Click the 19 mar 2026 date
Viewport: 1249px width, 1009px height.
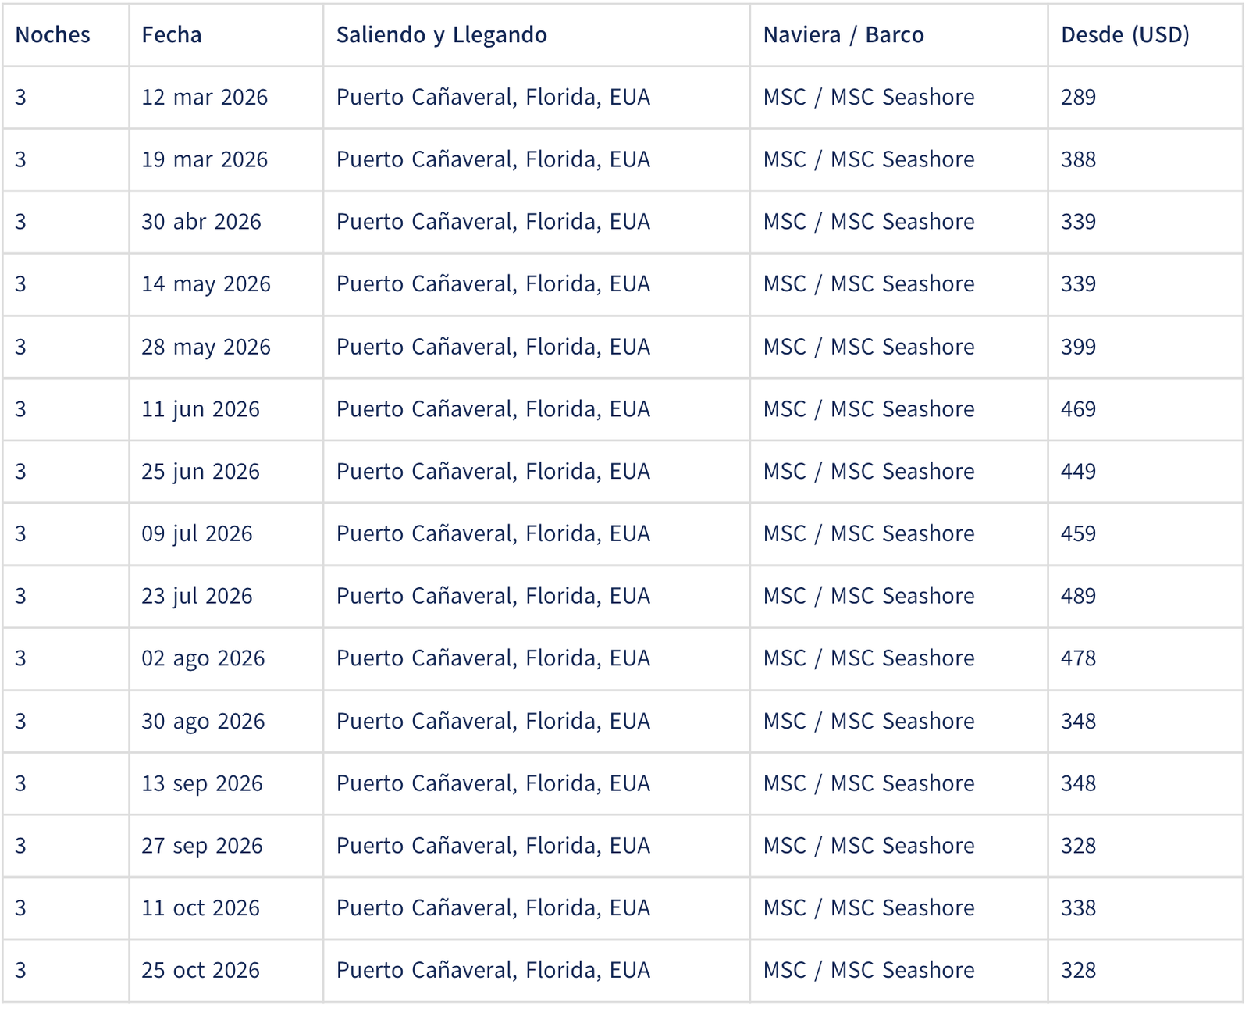point(205,160)
